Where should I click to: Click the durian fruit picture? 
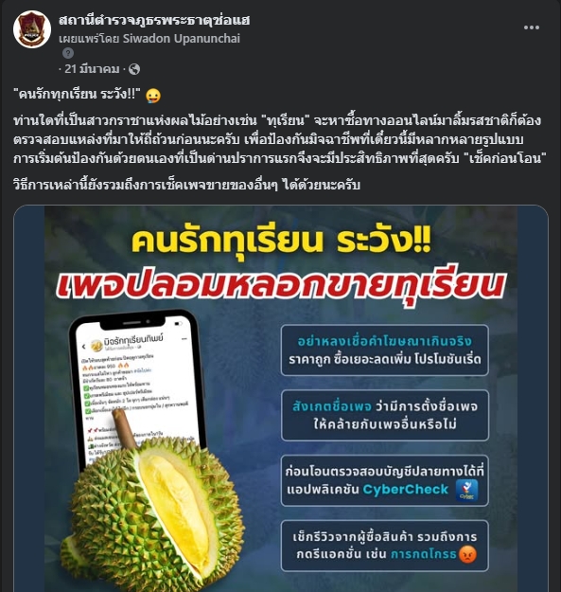click(x=152, y=504)
